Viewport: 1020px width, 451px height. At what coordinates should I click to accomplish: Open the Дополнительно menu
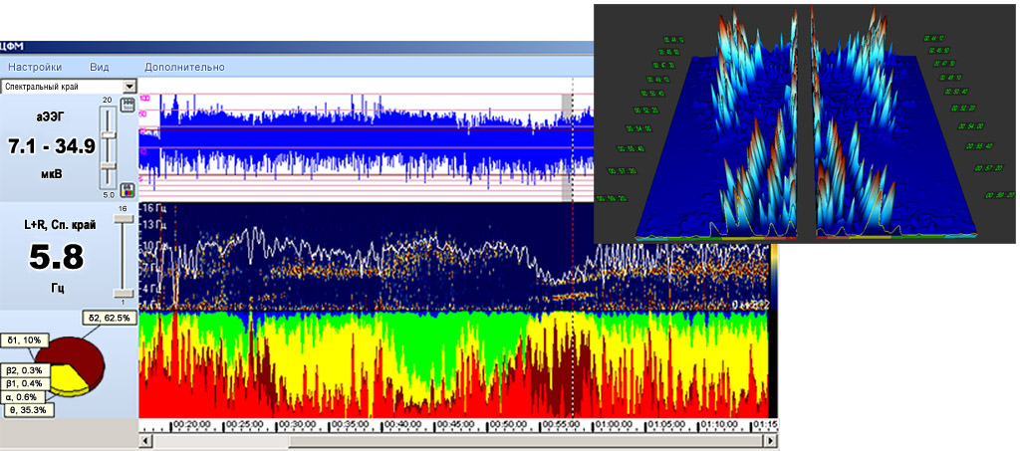[x=184, y=67]
